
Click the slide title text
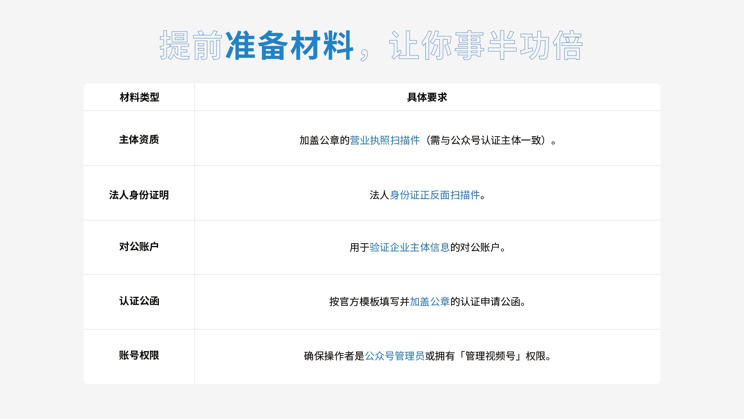point(371,46)
